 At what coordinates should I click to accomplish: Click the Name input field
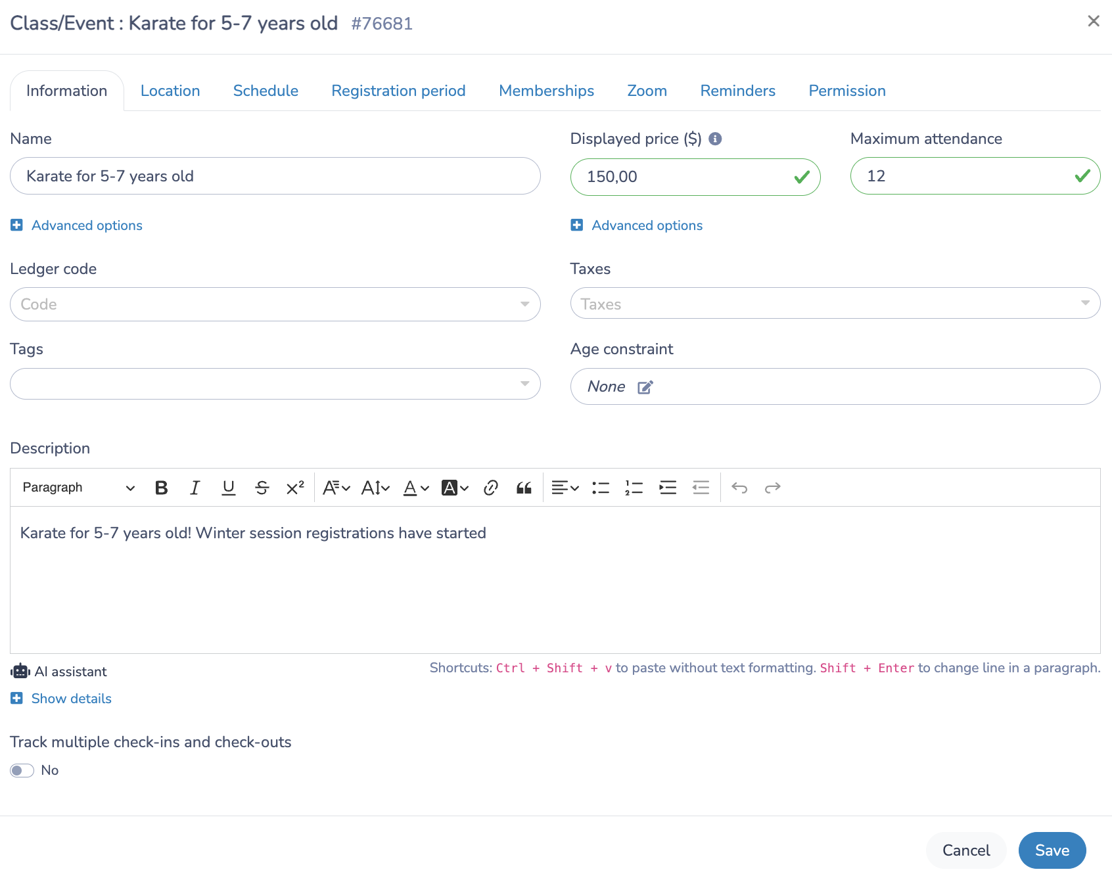[275, 176]
